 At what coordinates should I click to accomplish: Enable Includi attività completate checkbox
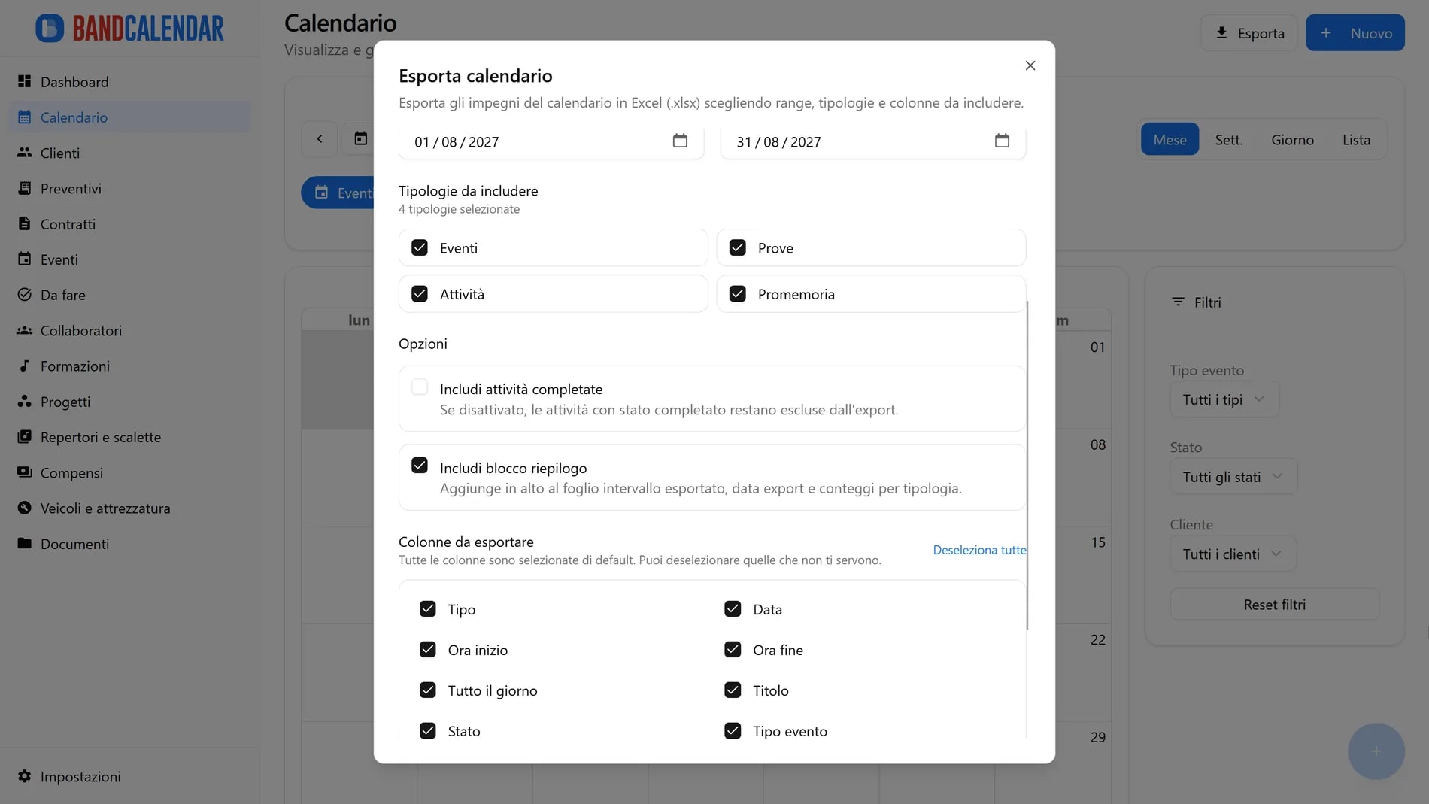pos(420,387)
